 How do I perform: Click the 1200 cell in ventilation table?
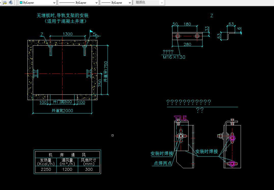(x=67, y=169)
